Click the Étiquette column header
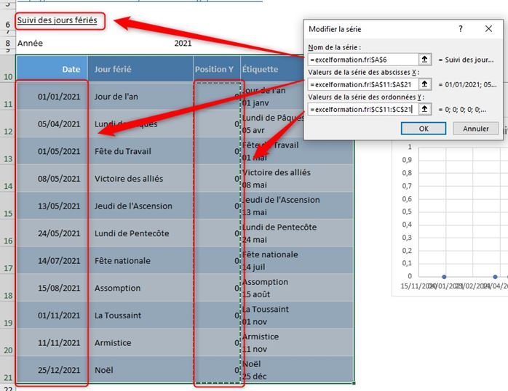This screenshot has width=508, height=391. (x=269, y=69)
